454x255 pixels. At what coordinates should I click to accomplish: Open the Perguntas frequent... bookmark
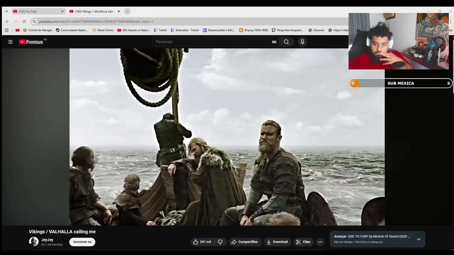point(288,30)
